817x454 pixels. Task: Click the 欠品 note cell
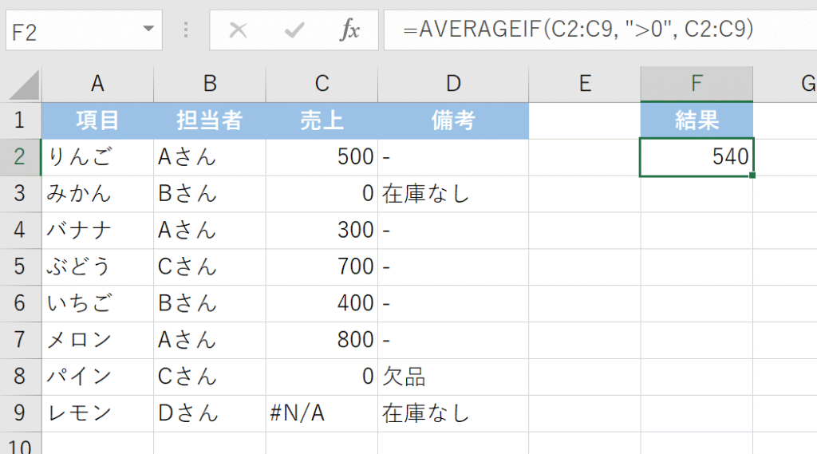[452, 377]
